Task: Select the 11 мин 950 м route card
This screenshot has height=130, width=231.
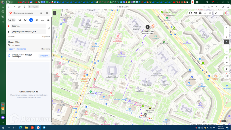Action: (29, 45)
